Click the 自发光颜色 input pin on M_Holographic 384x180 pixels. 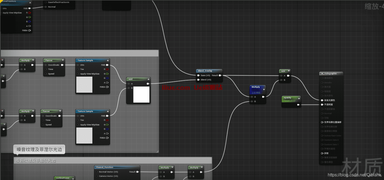[322, 100]
